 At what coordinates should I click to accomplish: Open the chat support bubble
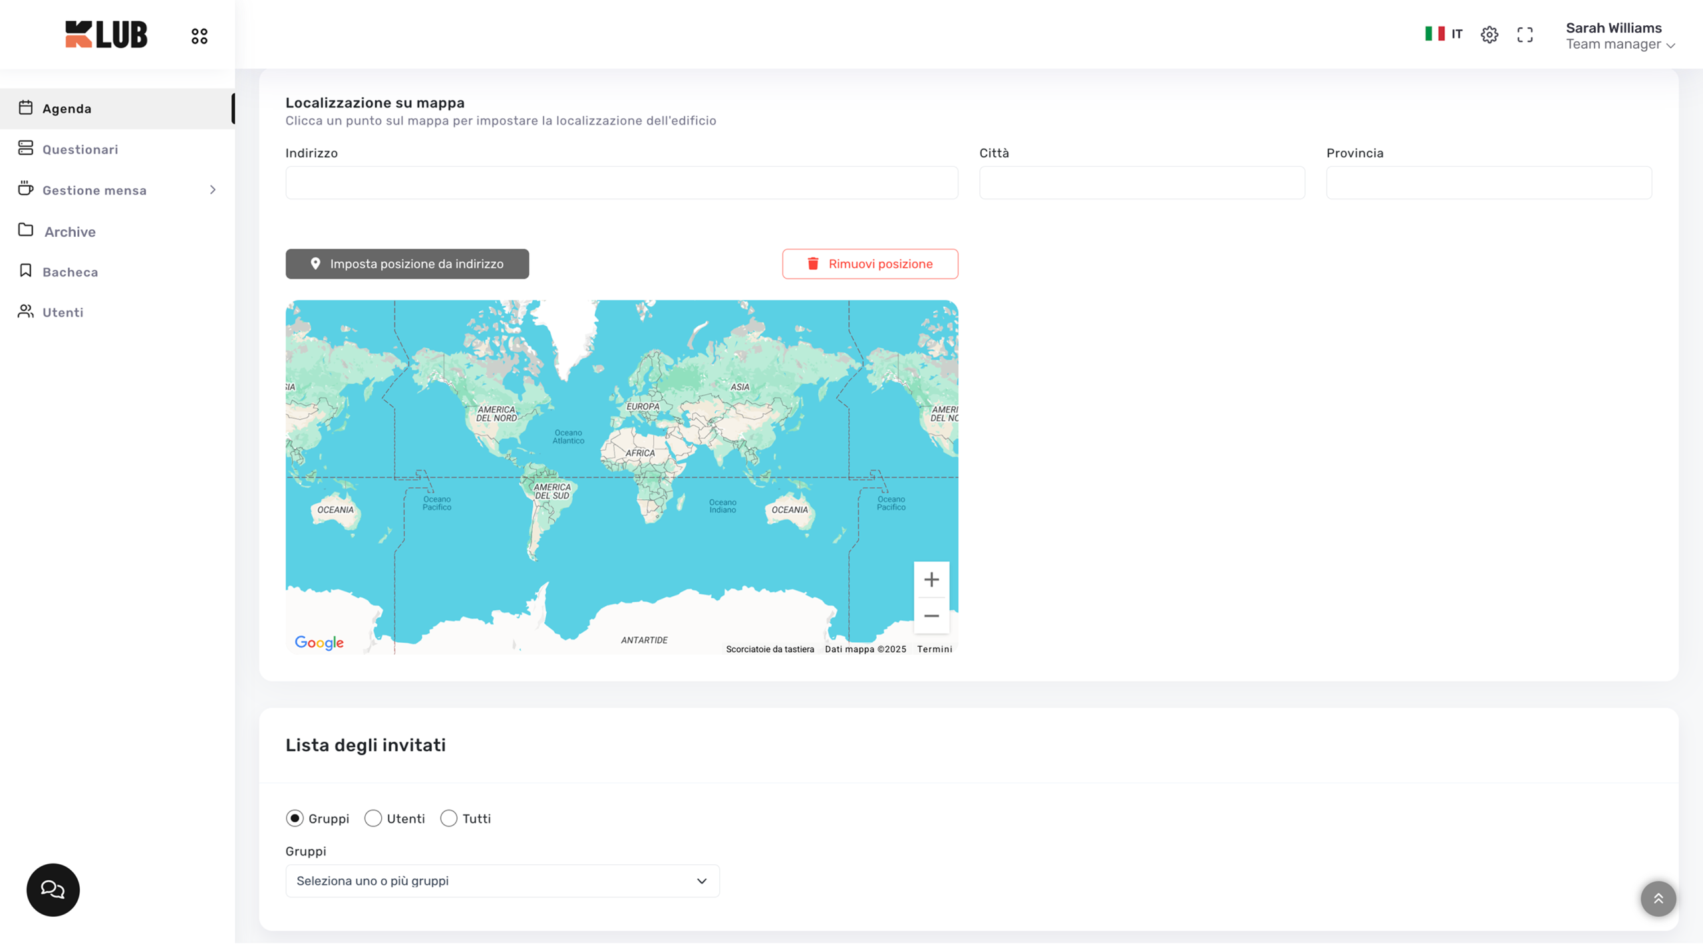coord(53,889)
